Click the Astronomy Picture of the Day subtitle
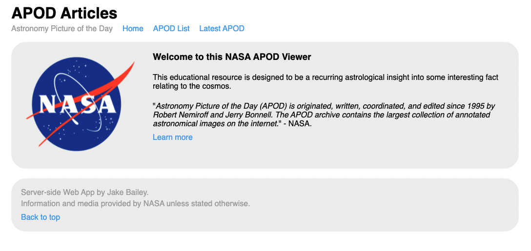The width and height of the screenshot is (531, 251). pos(62,29)
